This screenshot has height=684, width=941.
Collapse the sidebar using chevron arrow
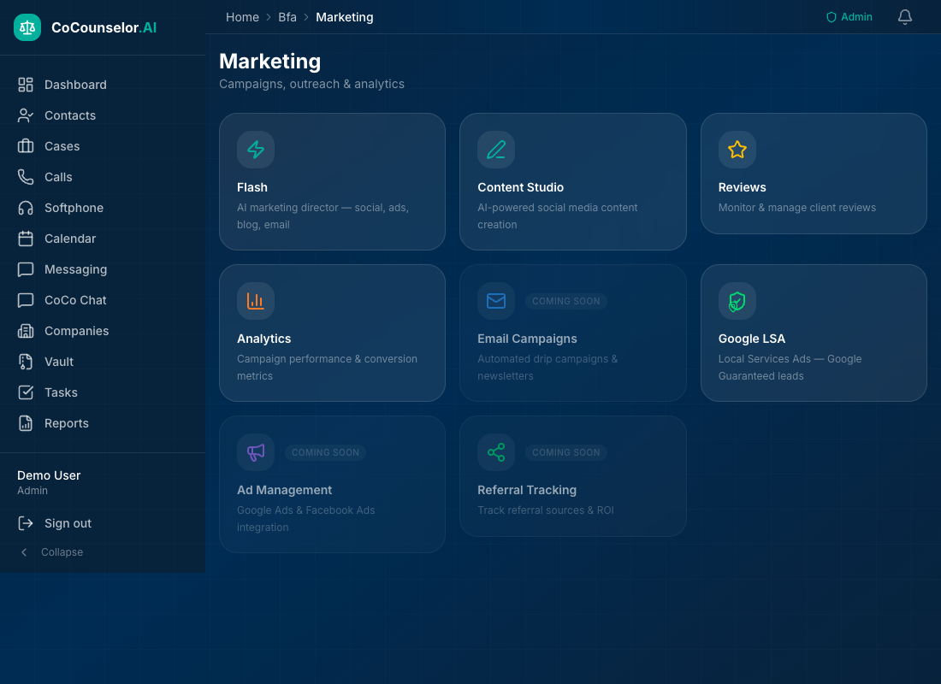[x=24, y=552]
